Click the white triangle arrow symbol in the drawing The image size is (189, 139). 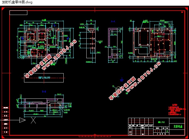click(23, 120)
